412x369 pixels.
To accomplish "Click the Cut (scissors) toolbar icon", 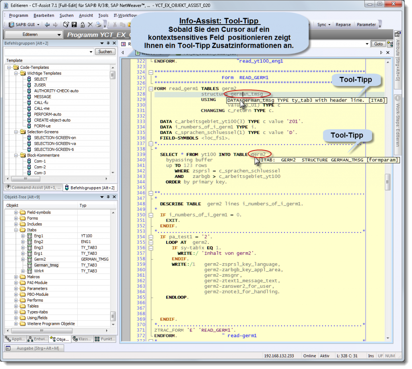I will 115,24.
